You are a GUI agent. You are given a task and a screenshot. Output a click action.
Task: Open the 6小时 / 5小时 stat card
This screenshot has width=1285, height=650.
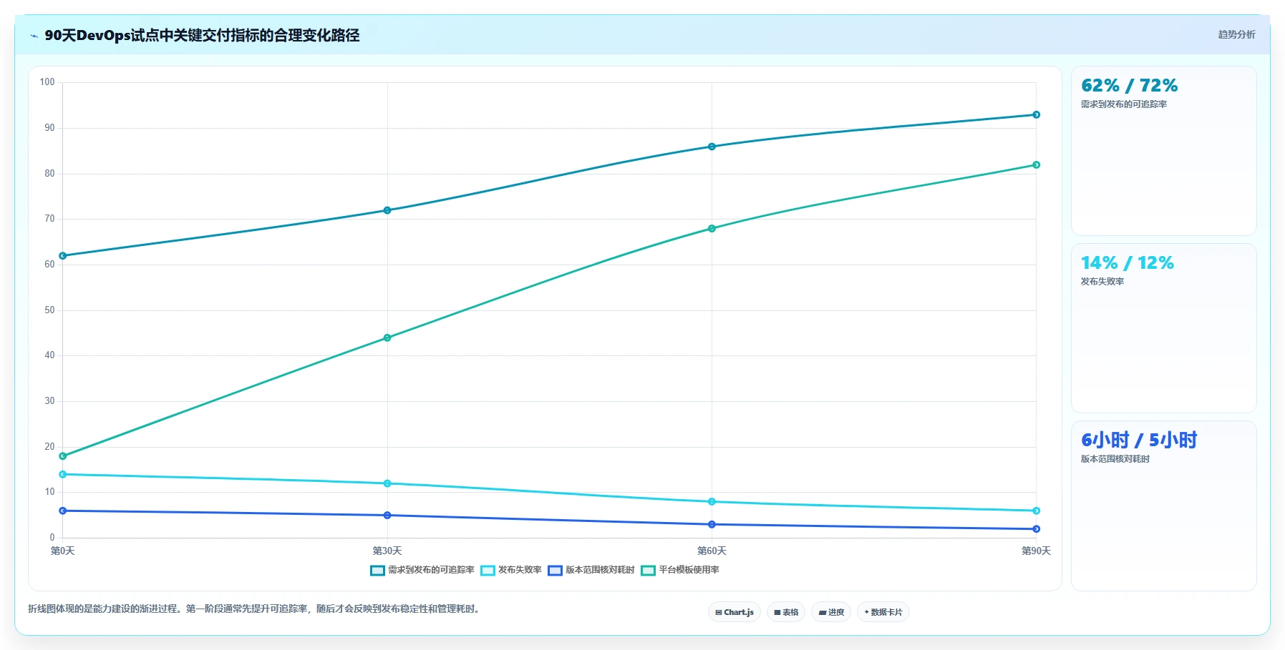pyautogui.click(x=1163, y=506)
